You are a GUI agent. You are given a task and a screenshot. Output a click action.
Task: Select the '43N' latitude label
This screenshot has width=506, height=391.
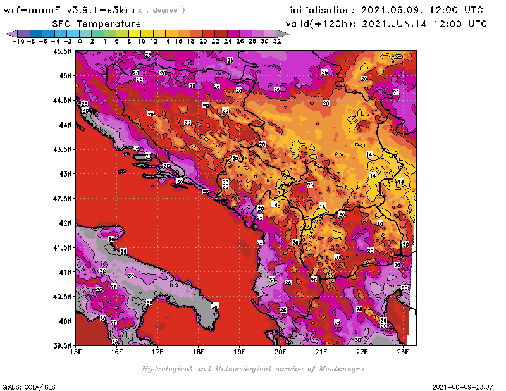pyautogui.click(x=65, y=174)
